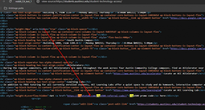Open the students.austincc.edu post-edit-link URL
Viewport: 205px width, 110px height.
tap(171, 104)
